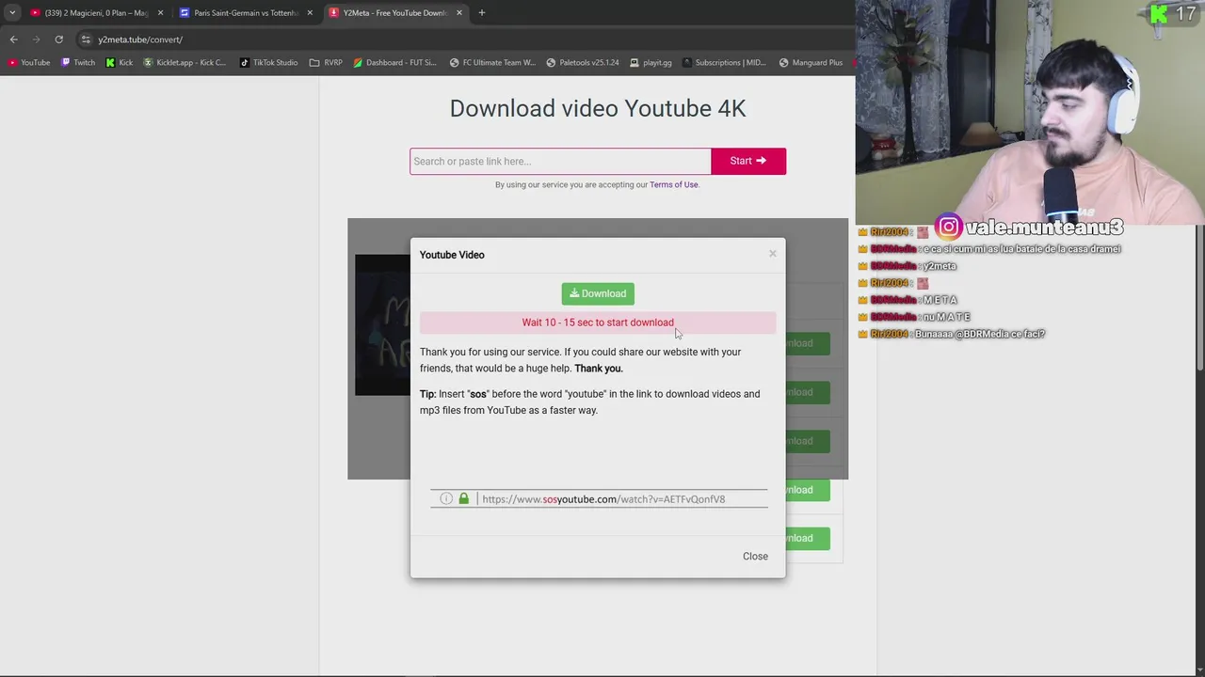1205x677 pixels.
Task: Open the Kicklet.app bookmark
Action: tap(185, 63)
